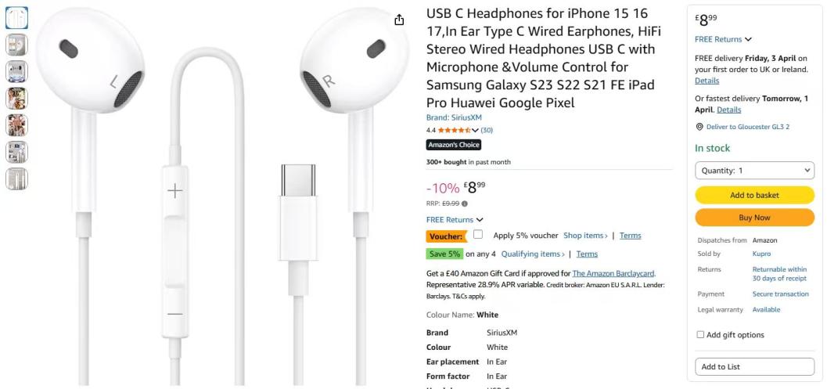Select the second product thumbnail
Viewport: 827px width, 389px height.
pos(17,45)
